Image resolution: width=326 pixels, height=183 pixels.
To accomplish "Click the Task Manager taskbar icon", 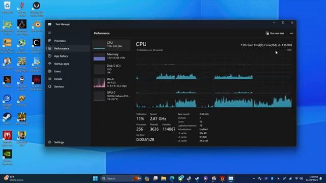I will pos(231,178).
